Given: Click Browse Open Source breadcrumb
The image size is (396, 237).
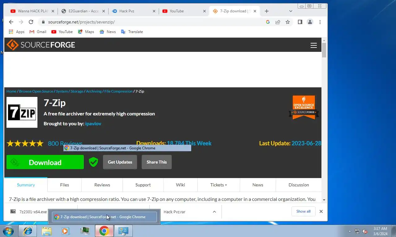Looking at the screenshot, I should tap(36, 91).
